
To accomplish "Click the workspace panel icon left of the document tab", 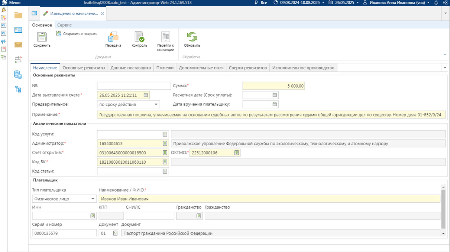I will tap(34, 13).
